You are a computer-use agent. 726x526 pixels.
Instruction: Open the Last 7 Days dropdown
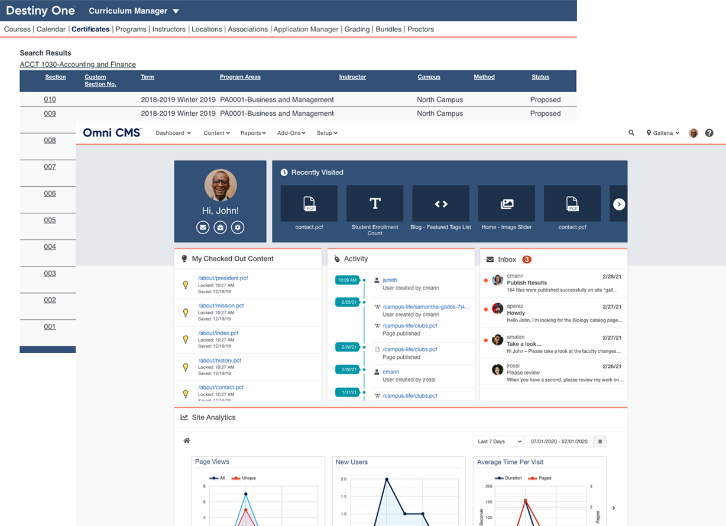coord(498,441)
